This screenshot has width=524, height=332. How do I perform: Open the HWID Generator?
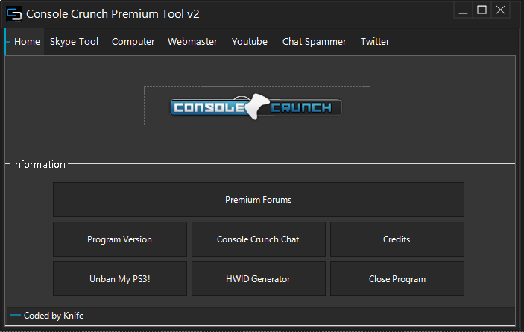pyautogui.click(x=259, y=279)
